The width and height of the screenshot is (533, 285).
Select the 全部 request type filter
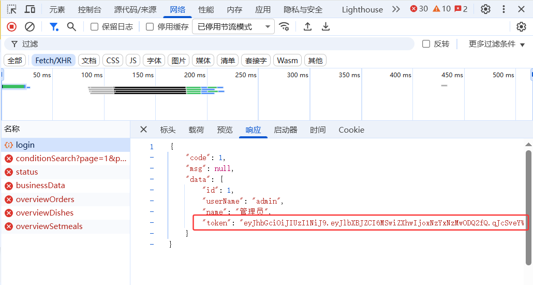[15, 61]
